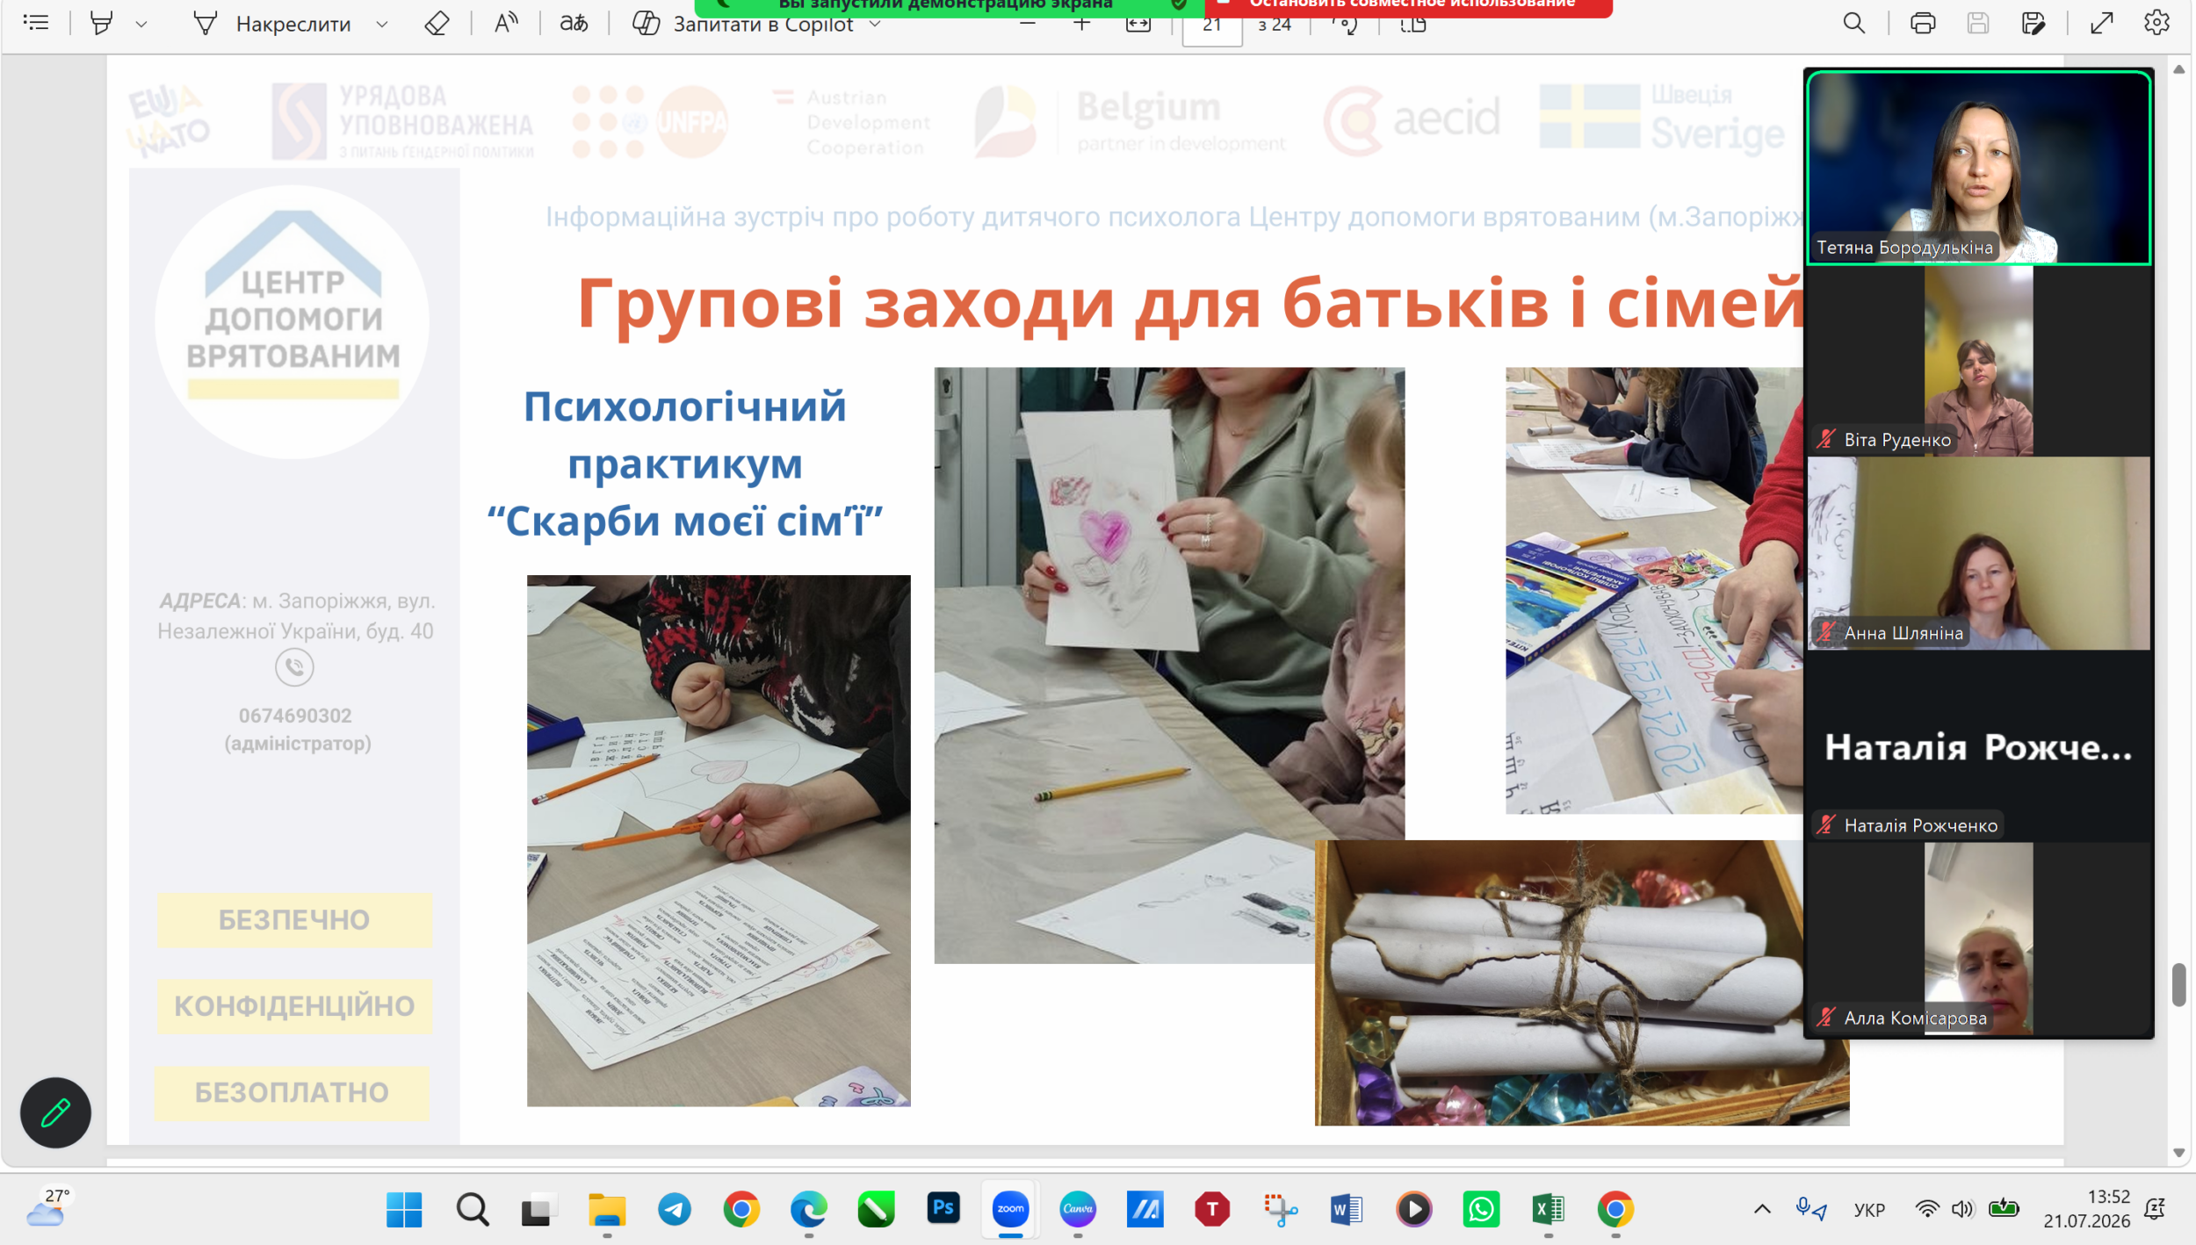Select the highlighter tool
Screen dimensions: 2196x1245
tap(102, 23)
